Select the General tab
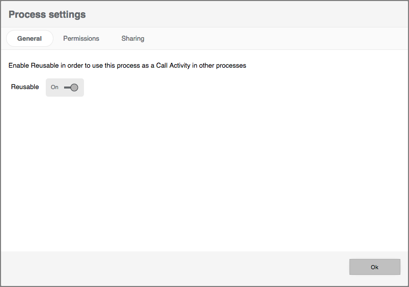Viewport: 409px width, 287px height. pos(30,39)
